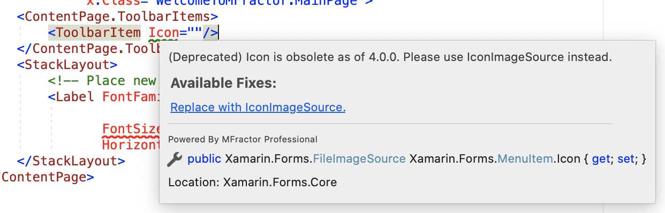Click the opening StackLayout tag
This screenshot has width=665, height=213.
pyautogui.click(x=67, y=65)
